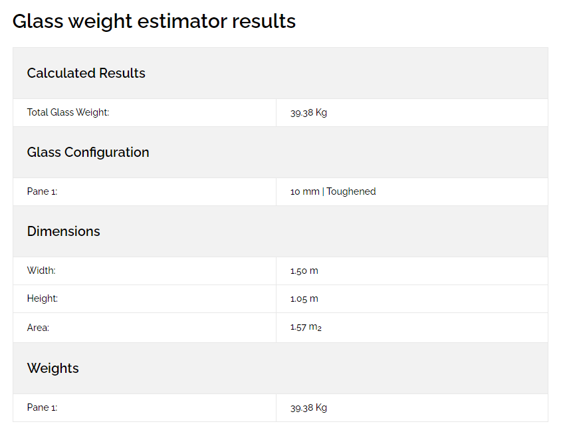Click the Height label
567x442 pixels.
pos(43,299)
